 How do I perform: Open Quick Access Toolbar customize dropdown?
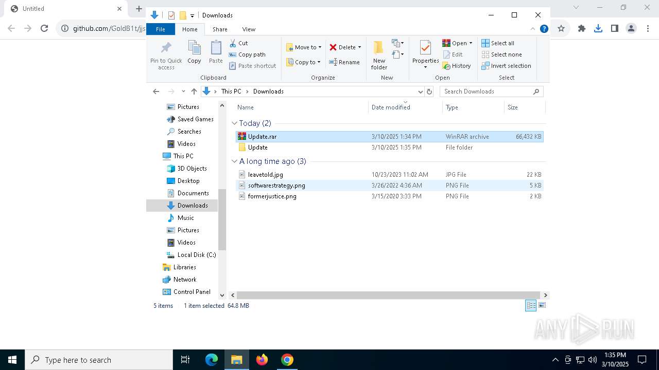(192, 15)
